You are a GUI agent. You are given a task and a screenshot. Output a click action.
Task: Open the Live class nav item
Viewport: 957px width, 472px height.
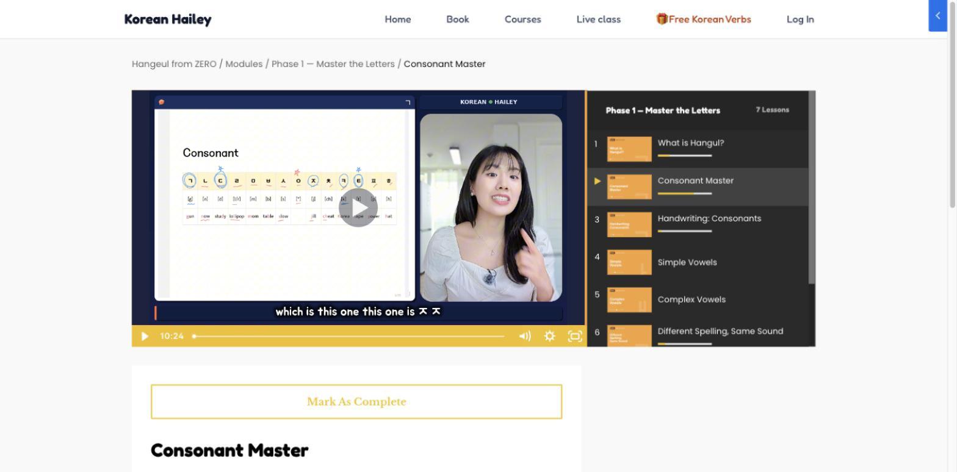click(x=599, y=20)
